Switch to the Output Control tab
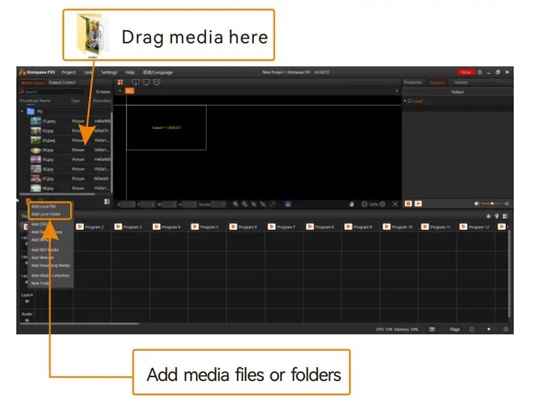Viewport: 536px width, 402px height. click(x=62, y=83)
